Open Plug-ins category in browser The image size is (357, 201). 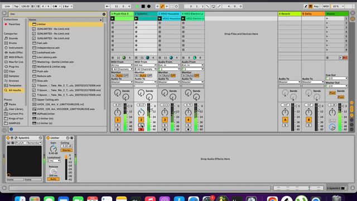click(x=13, y=67)
